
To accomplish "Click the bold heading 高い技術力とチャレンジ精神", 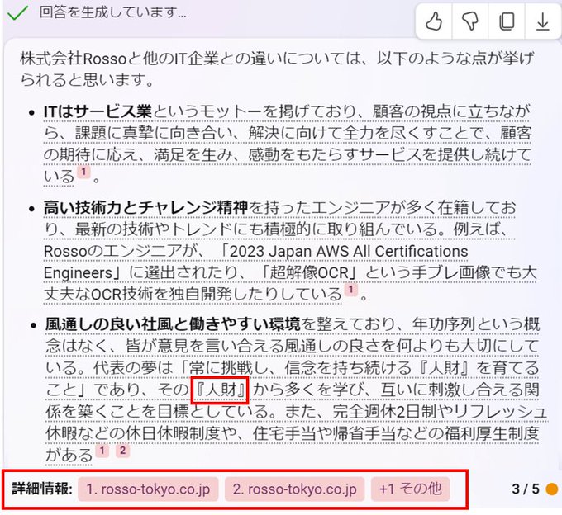I will [145, 208].
